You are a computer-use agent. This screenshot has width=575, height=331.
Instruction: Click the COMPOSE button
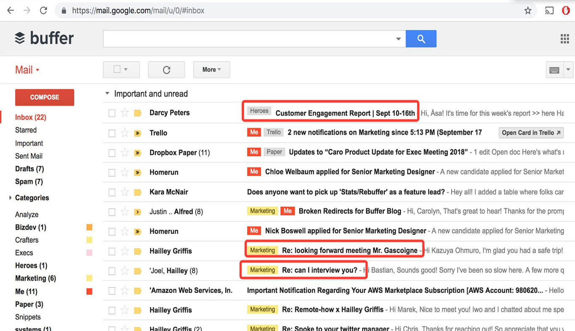point(44,97)
